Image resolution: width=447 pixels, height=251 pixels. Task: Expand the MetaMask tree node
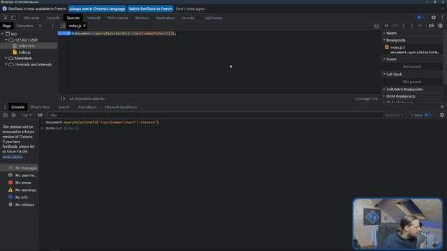point(6,59)
